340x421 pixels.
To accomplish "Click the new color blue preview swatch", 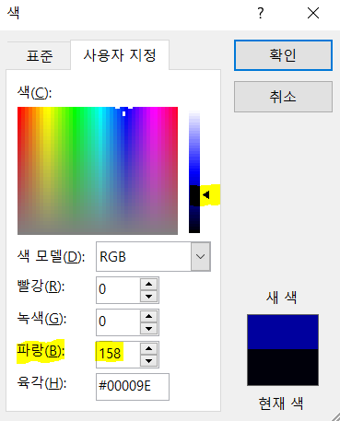I will pyautogui.click(x=283, y=332).
